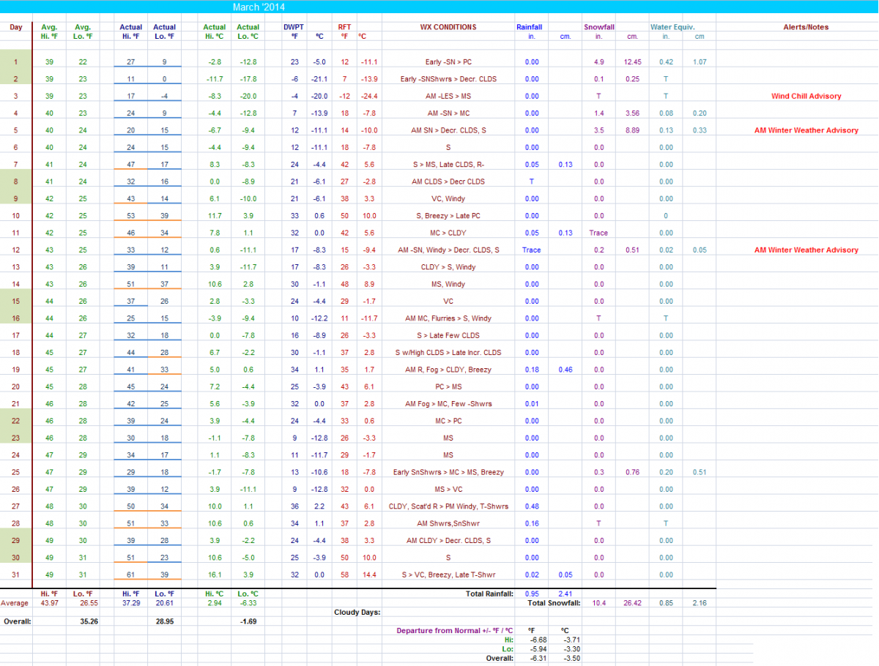
Task: Click the 'MC > PC' conditions cell
Action: click(x=448, y=421)
